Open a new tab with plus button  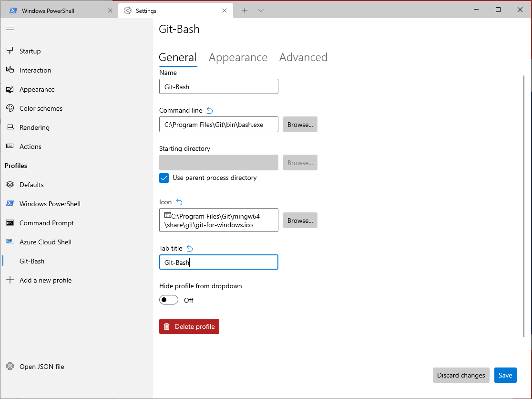tap(244, 10)
